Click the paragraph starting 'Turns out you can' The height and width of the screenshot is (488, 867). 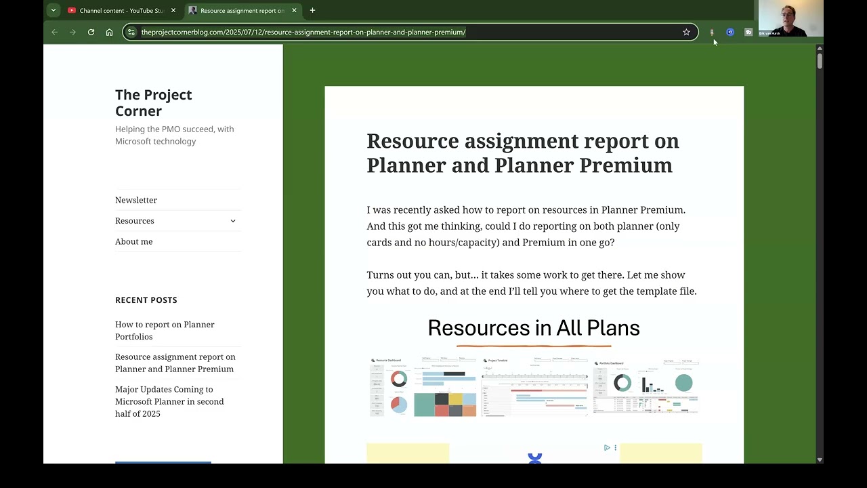click(532, 283)
